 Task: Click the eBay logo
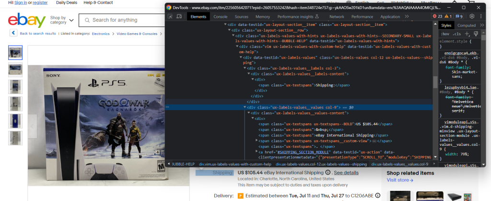pos(26,21)
